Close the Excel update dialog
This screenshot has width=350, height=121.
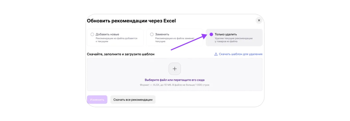[259, 20]
